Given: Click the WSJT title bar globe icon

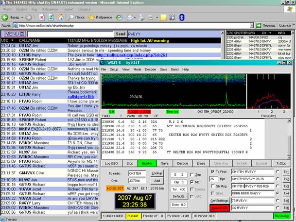Looking at the screenshot, I should pyautogui.click(x=103, y=63).
